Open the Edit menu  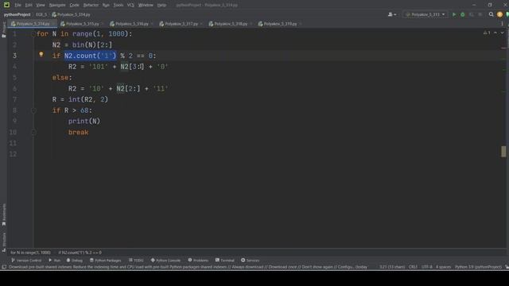click(29, 5)
